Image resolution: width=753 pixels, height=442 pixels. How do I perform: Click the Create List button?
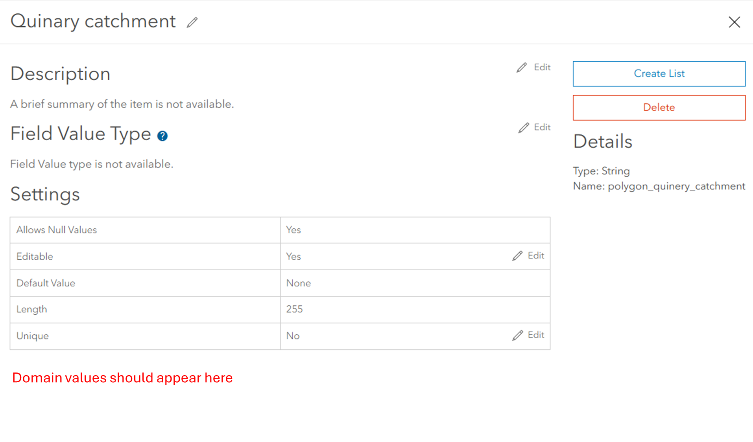[659, 73]
